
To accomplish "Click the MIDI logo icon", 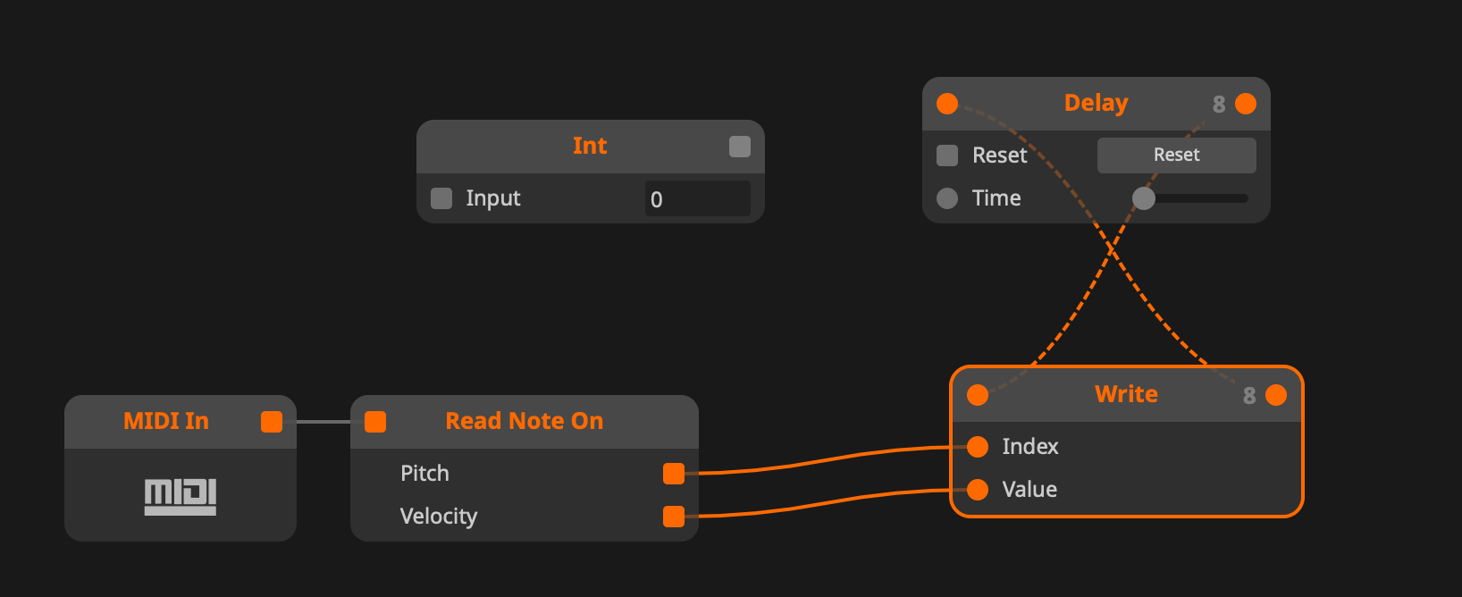I will [x=181, y=497].
